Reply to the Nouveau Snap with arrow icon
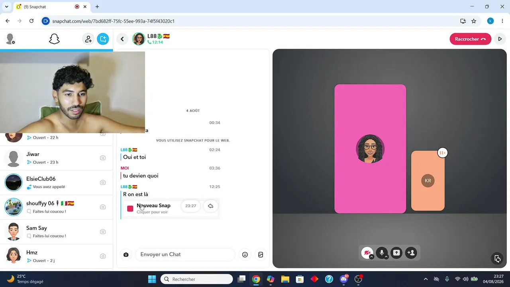The width and height of the screenshot is (510, 287). click(x=210, y=206)
